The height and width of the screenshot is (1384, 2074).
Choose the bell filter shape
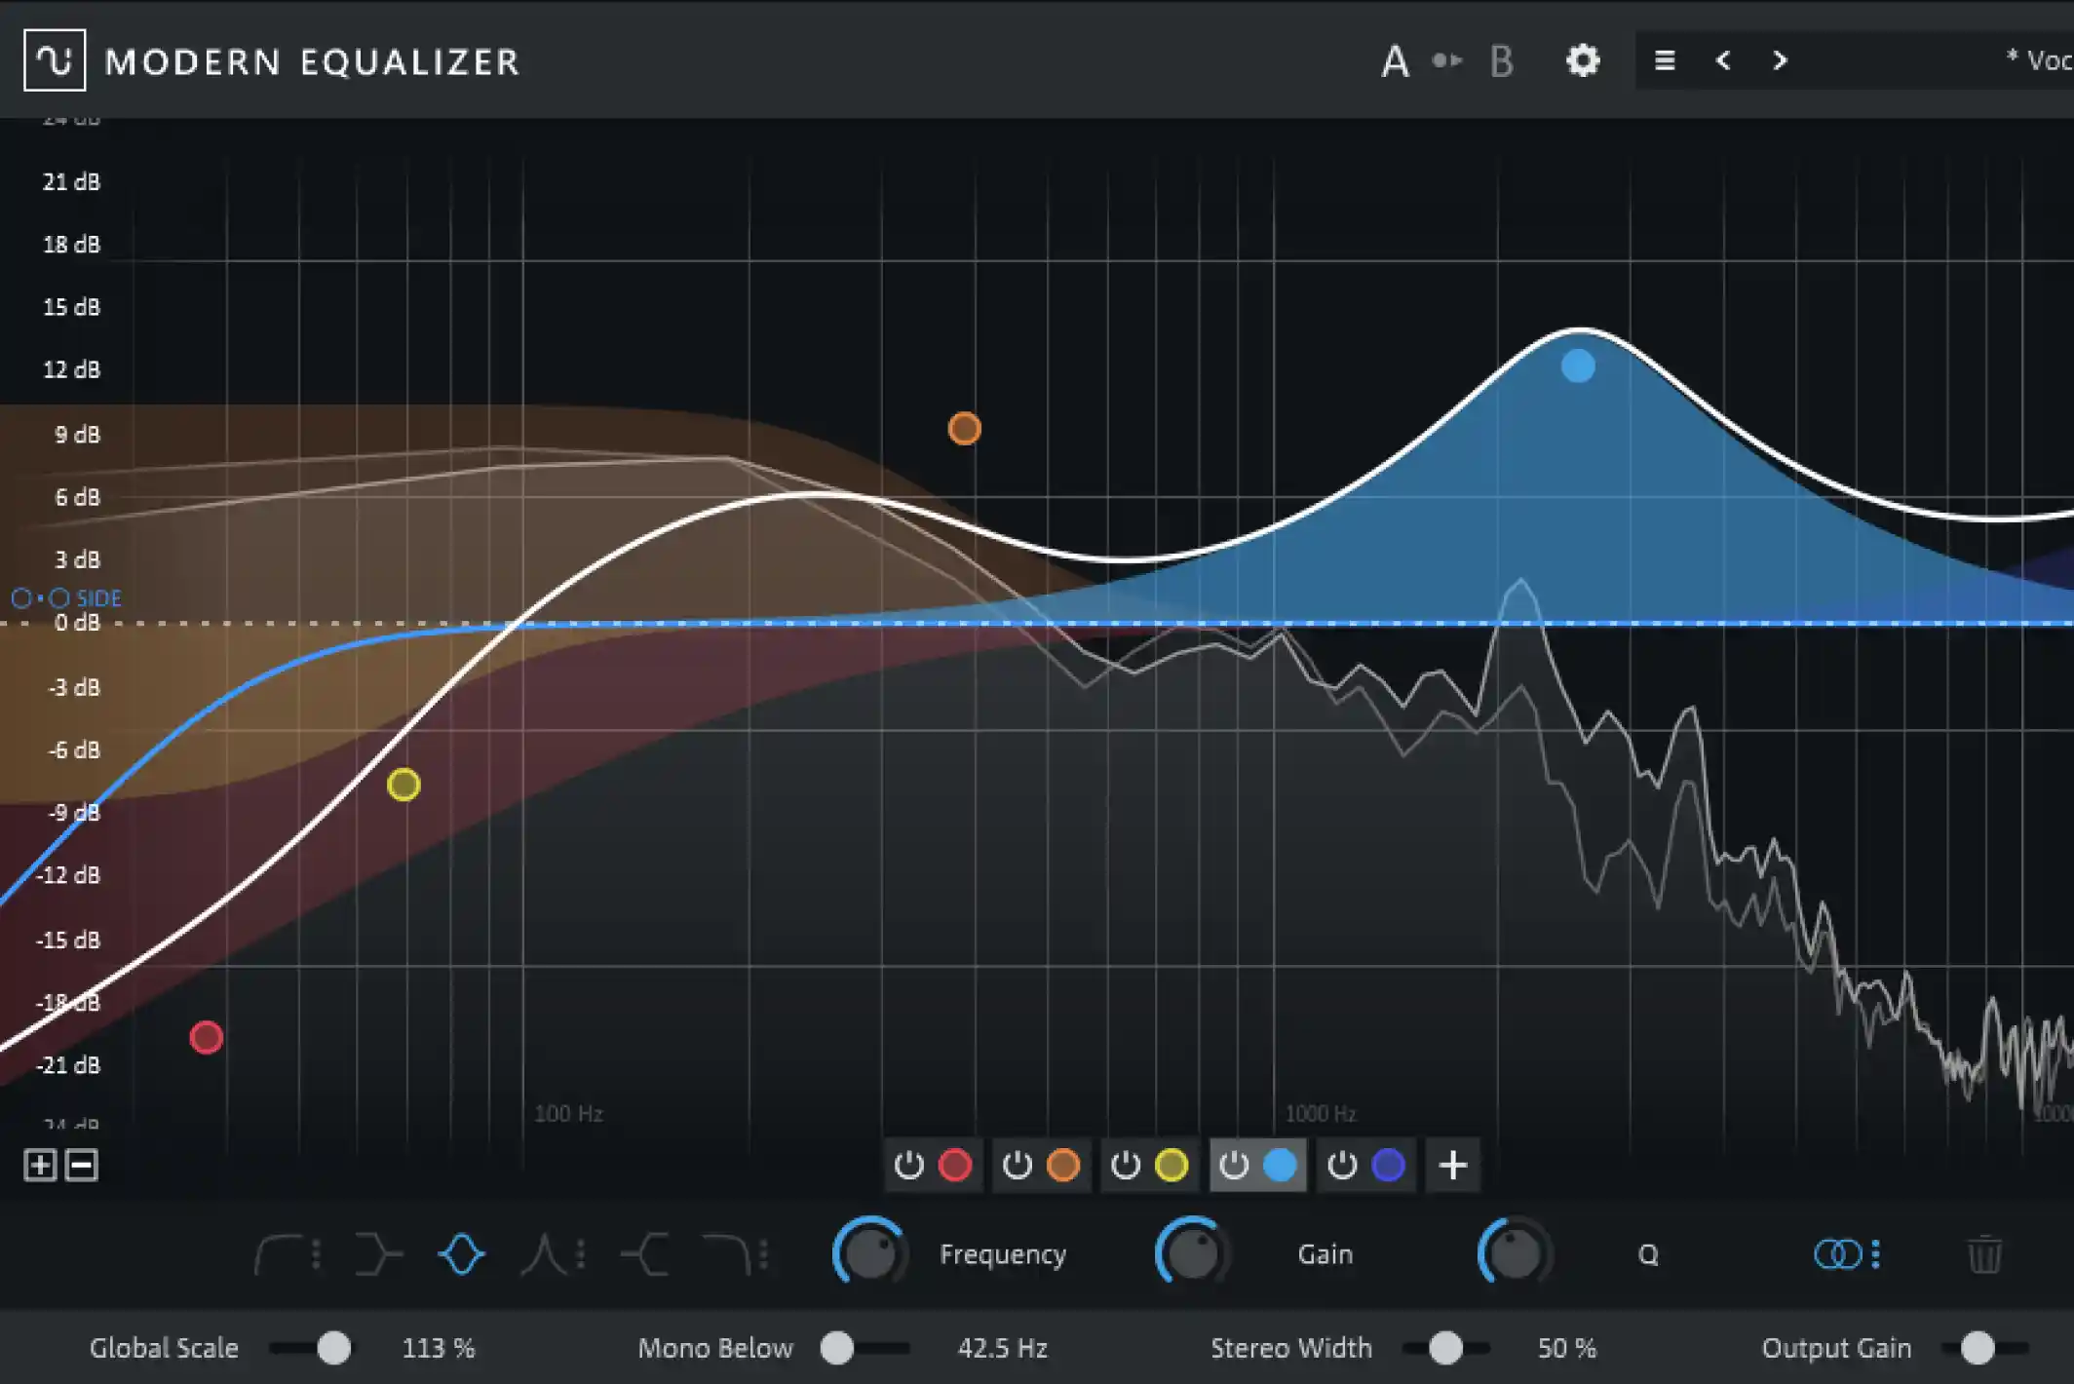pos(462,1254)
